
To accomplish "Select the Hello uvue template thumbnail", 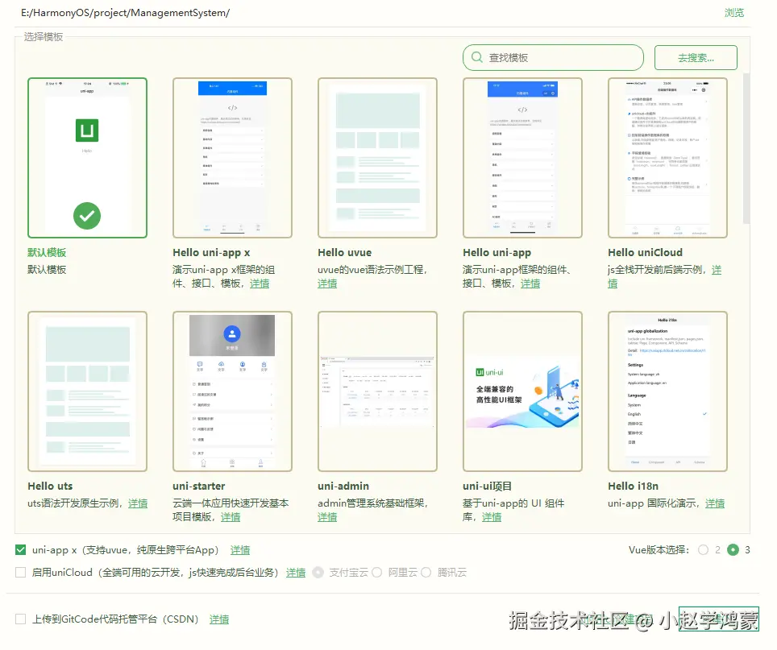I will coord(377,158).
